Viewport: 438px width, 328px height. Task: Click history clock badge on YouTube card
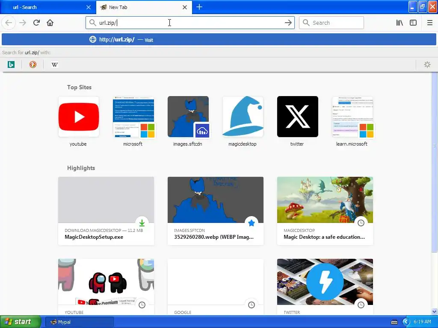point(142,305)
